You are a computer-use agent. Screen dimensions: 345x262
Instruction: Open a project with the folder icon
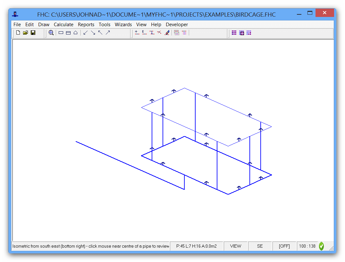point(25,32)
